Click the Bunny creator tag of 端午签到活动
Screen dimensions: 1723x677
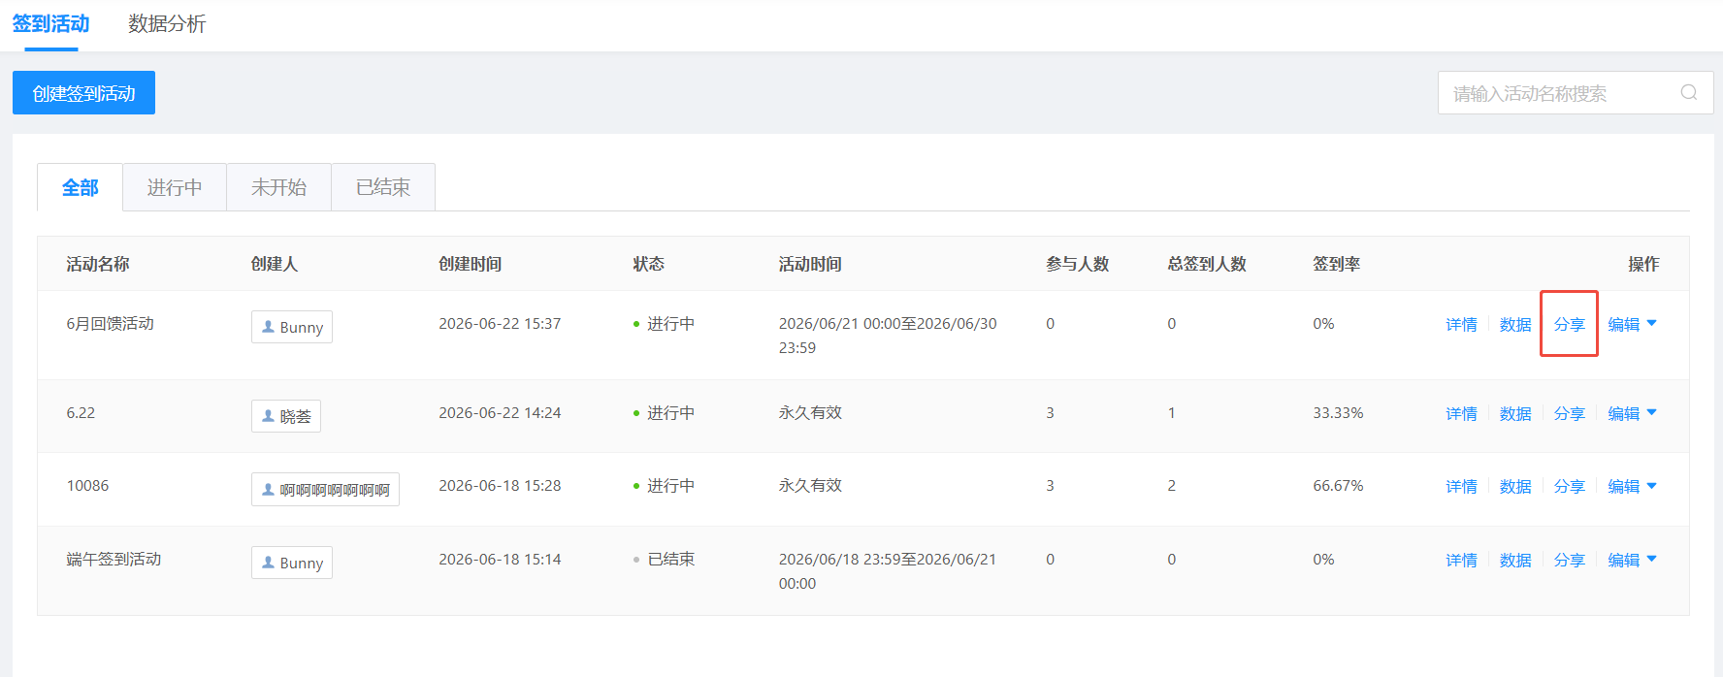pos(292,563)
